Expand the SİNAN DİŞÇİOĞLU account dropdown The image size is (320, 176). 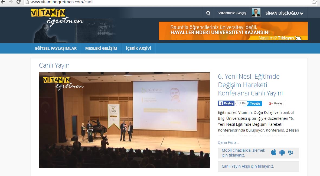[x=284, y=13]
